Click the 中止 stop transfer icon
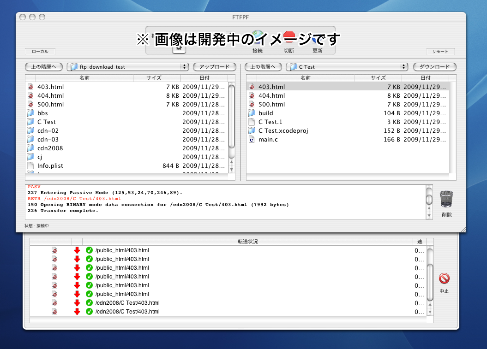The width and height of the screenshot is (487, 349). click(x=444, y=278)
